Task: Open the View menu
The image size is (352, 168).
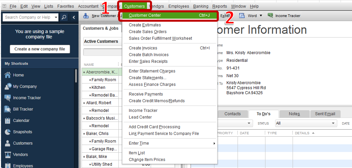Action: coord(36,6)
